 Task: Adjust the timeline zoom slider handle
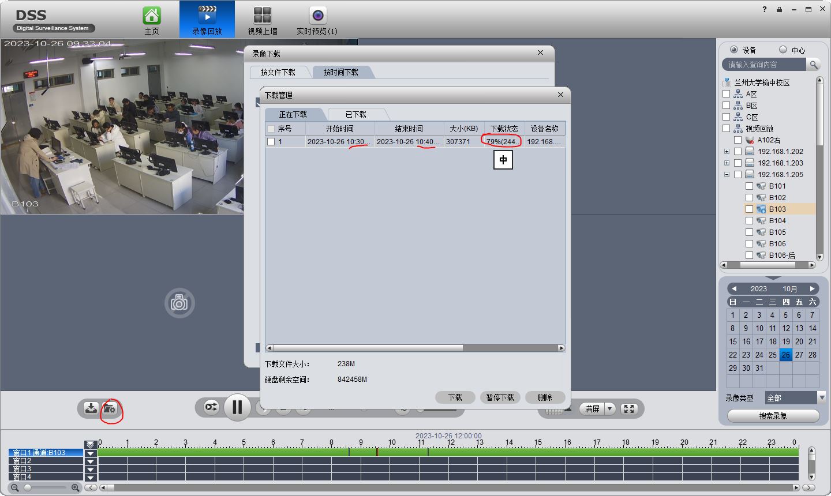[x=27, y=488]
